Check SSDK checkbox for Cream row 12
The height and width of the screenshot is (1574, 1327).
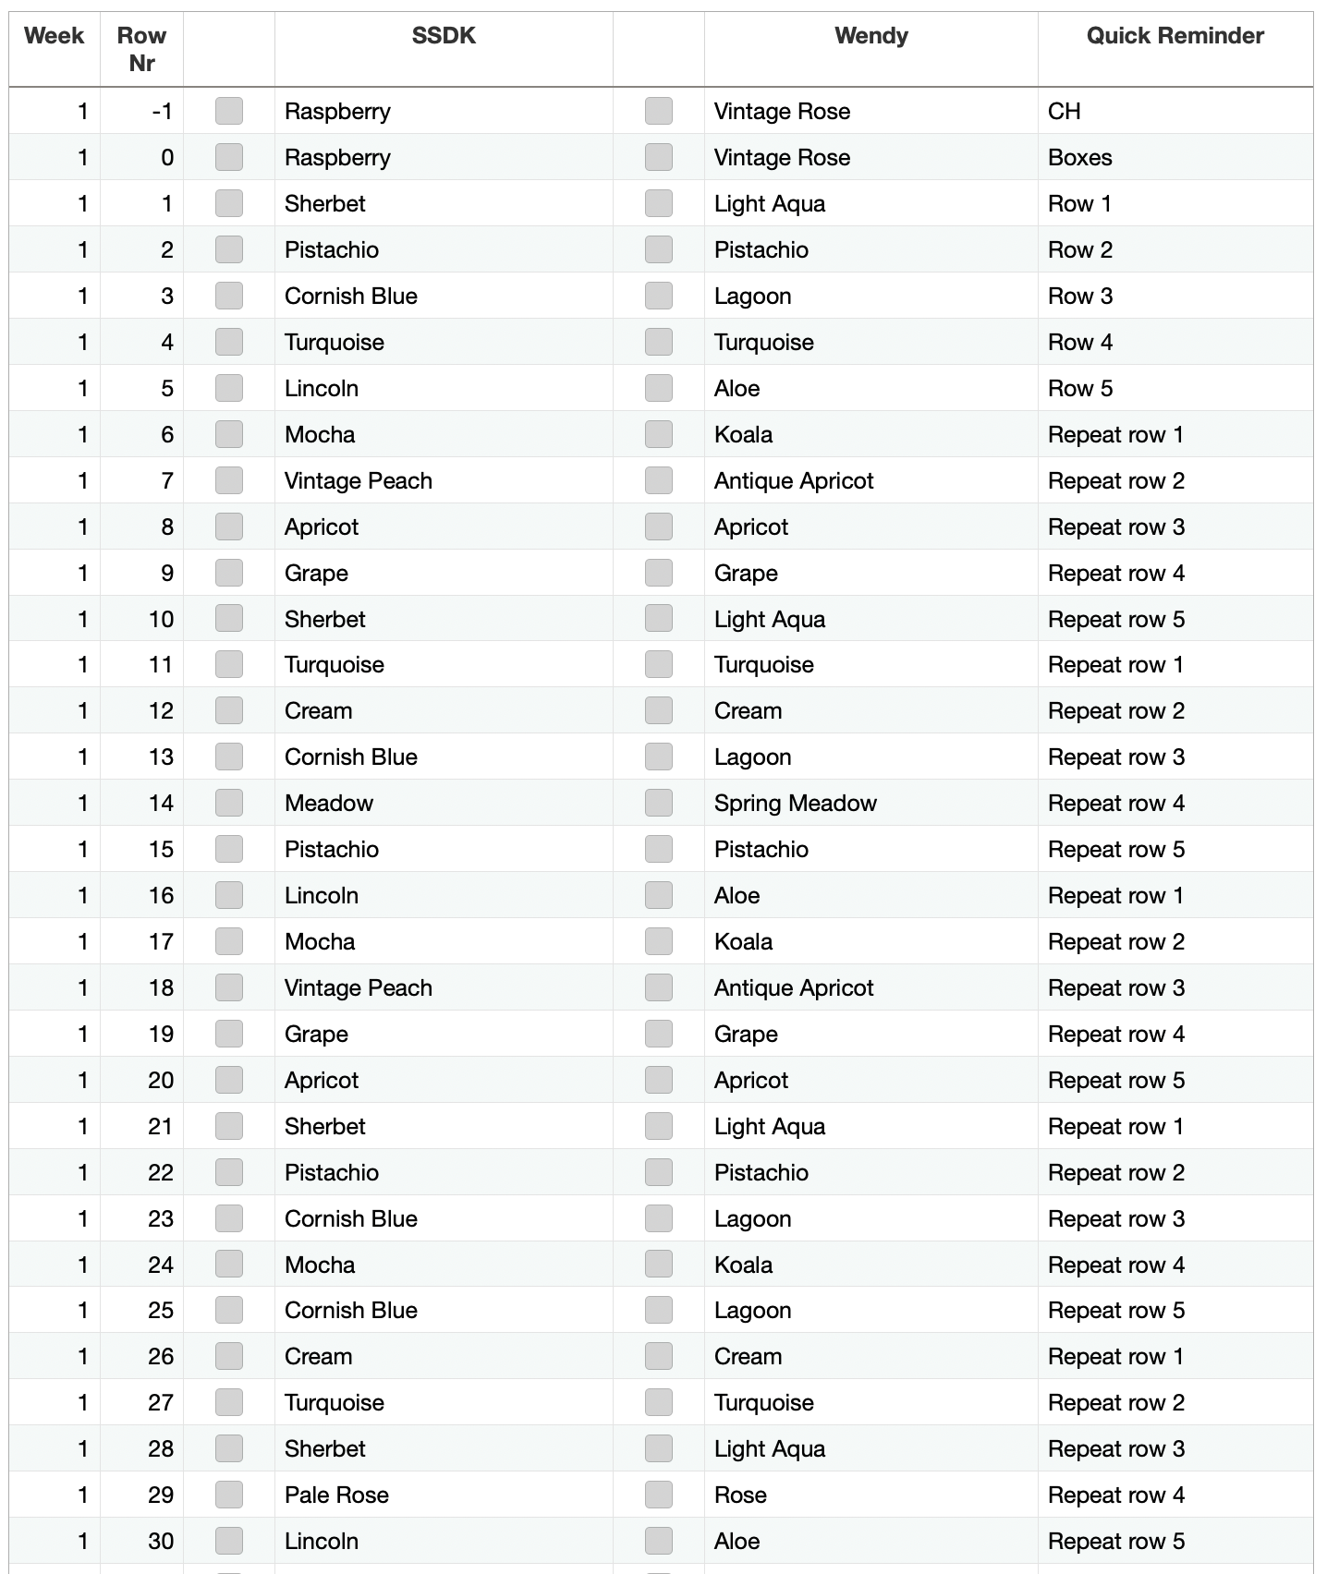[x=229, y=710]
